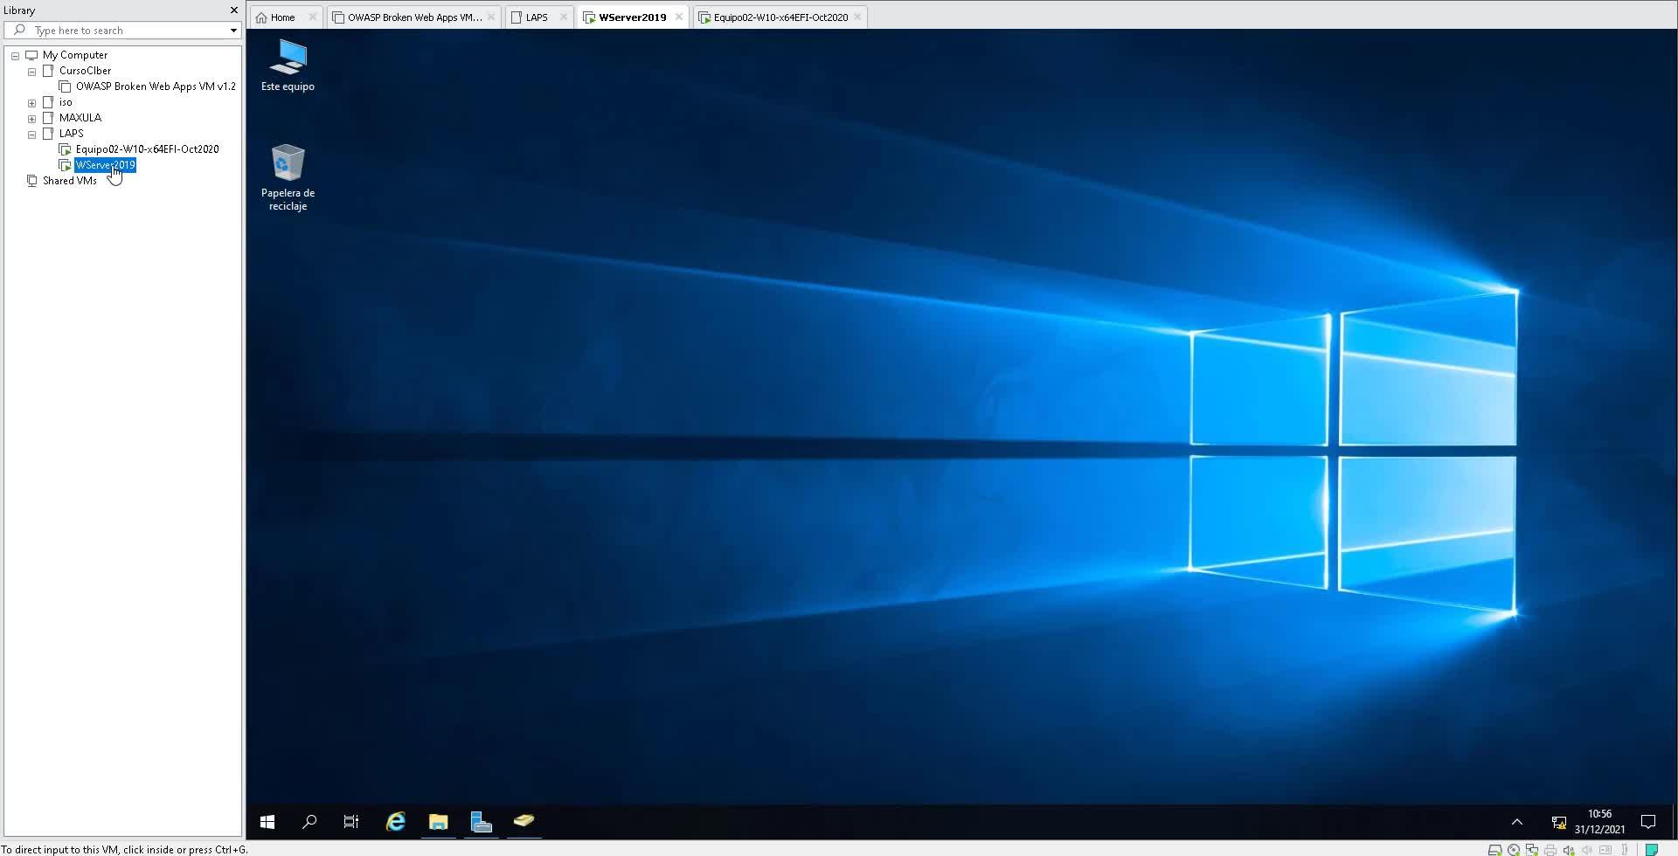This screenshot has width=1678, height=856.
Task: Select Shared VMs in the Library
Action: 70,181
